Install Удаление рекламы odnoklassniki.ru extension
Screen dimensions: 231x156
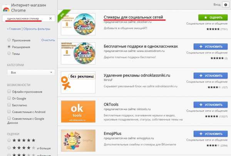pyautogui.click(x=211, y=76)
